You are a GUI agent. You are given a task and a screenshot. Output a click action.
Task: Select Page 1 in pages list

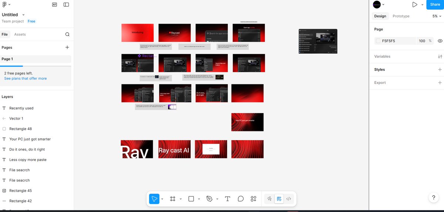(36, 59)
